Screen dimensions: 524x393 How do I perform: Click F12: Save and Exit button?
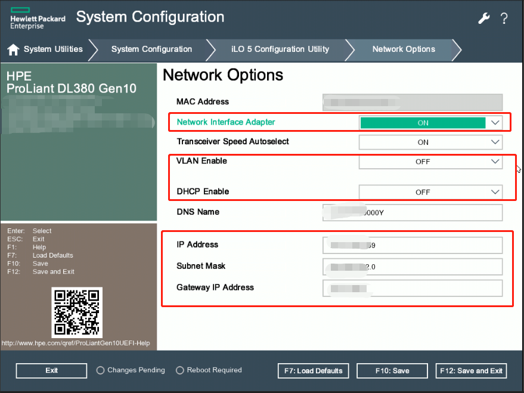click(x=471, y=371)
